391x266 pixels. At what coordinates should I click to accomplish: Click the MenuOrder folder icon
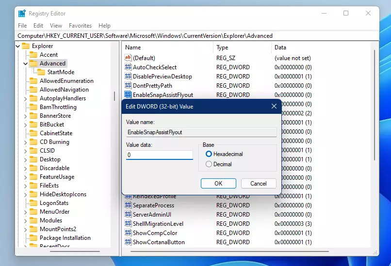[33, 212]
